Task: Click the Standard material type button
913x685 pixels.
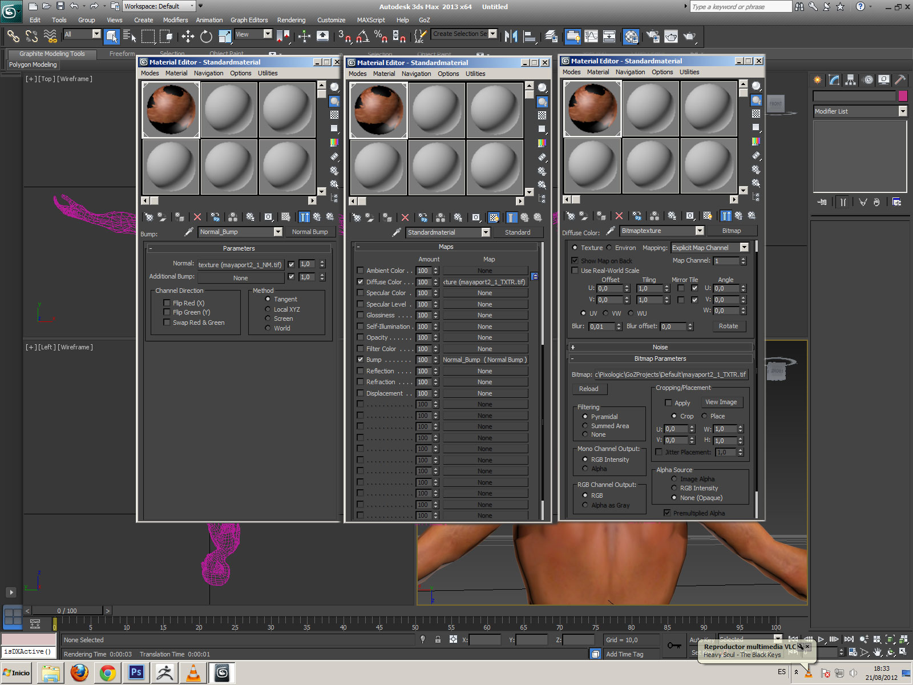Action: point(518,232)
